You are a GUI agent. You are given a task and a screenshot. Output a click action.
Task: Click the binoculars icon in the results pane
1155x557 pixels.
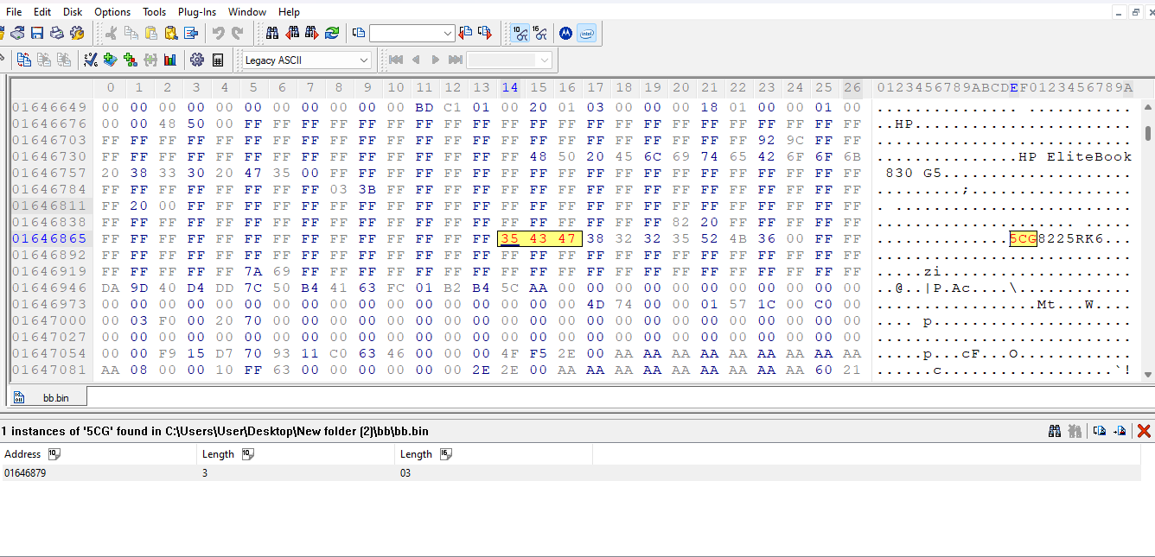(x=1055, y=430)
